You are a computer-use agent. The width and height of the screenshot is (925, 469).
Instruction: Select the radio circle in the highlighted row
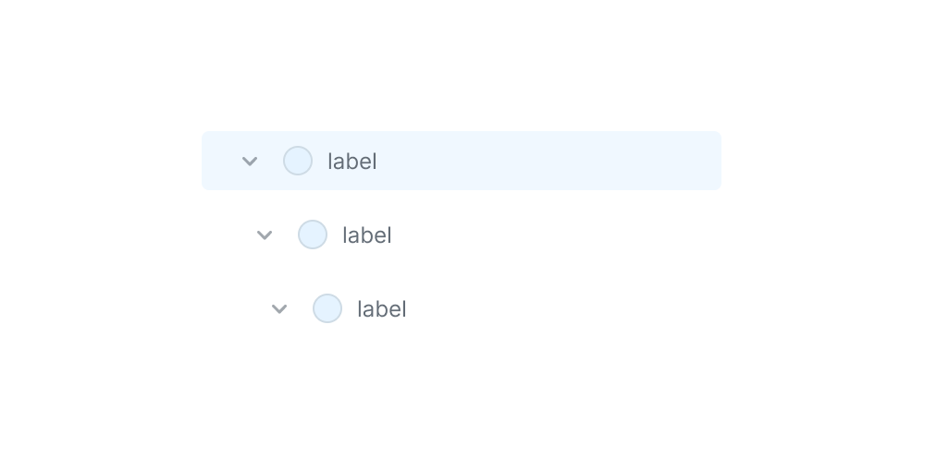pos(298,161)
